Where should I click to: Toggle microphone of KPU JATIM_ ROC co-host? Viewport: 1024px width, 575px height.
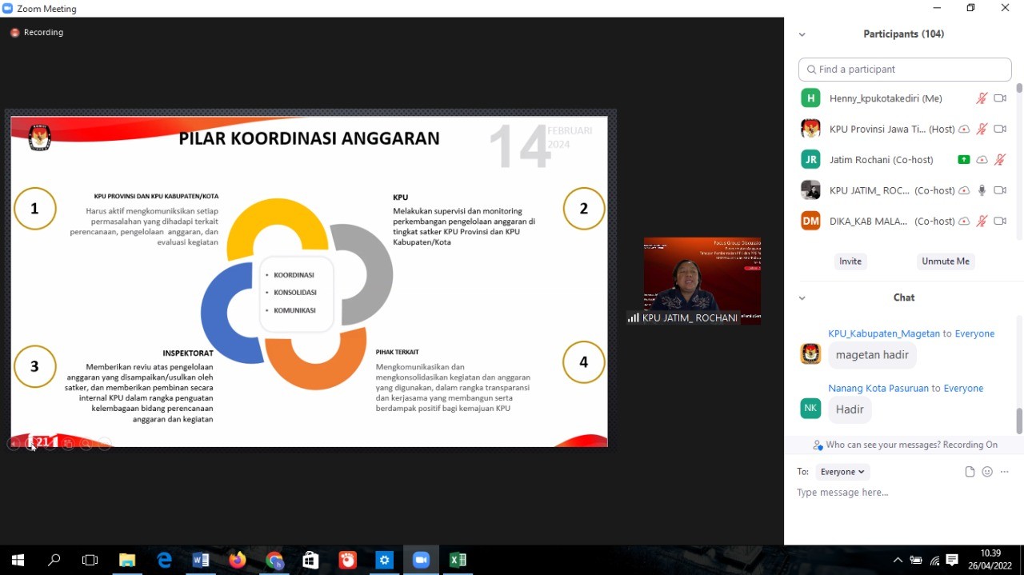(x=982, y=190)
